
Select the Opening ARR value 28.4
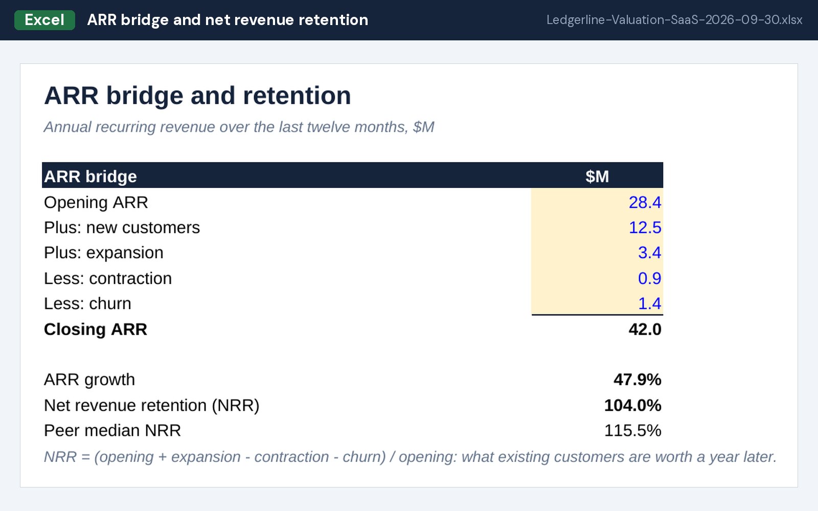[x=645, y=202]
